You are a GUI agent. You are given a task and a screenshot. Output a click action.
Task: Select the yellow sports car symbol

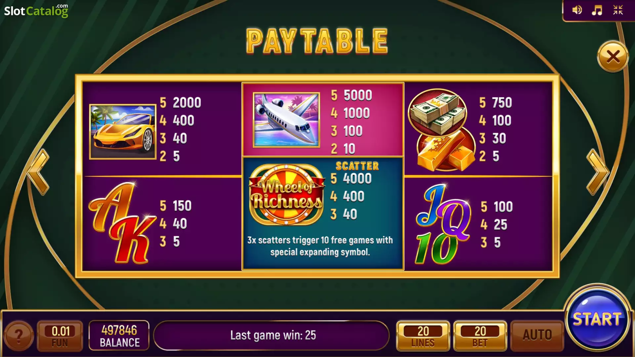pos(123,132)
